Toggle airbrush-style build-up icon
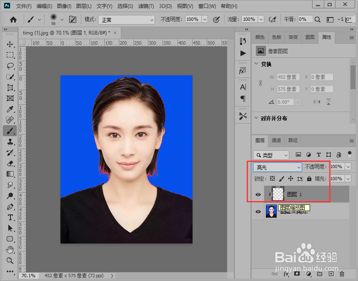Screen dimensions: 358x281 coord(273,20)
